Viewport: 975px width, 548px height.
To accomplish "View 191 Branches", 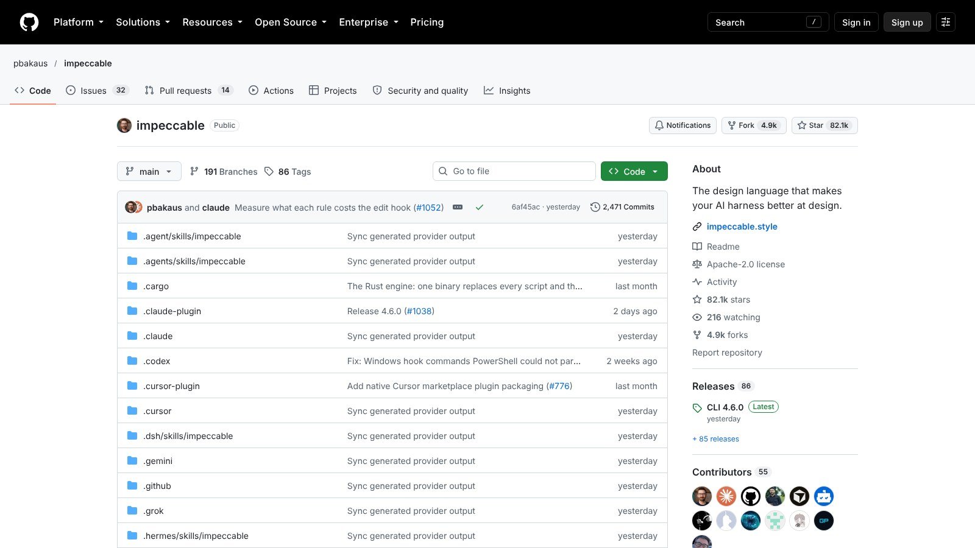I will (x=224, y=172).
